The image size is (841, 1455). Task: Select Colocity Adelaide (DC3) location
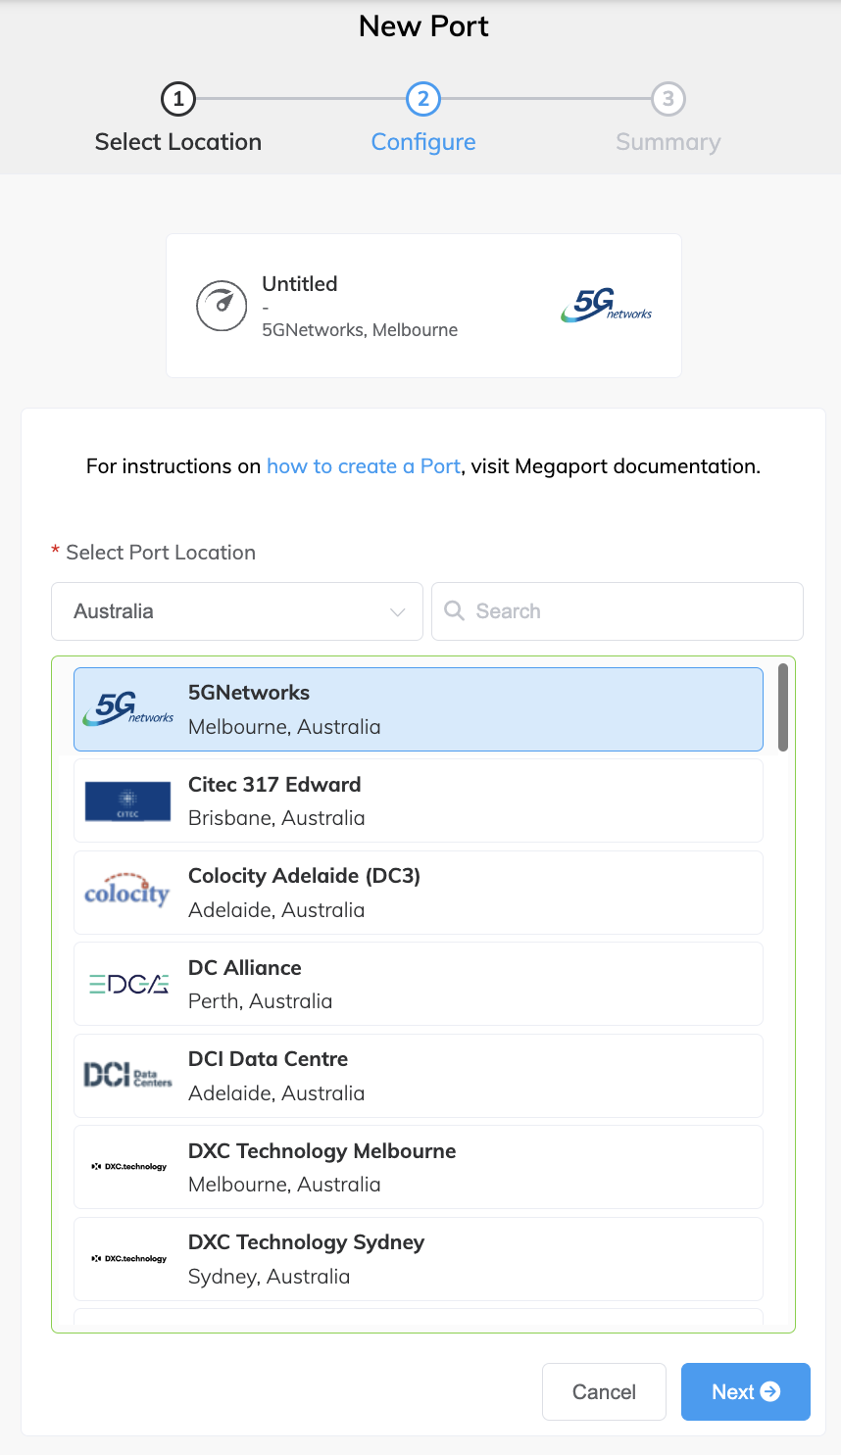point(419,893)
